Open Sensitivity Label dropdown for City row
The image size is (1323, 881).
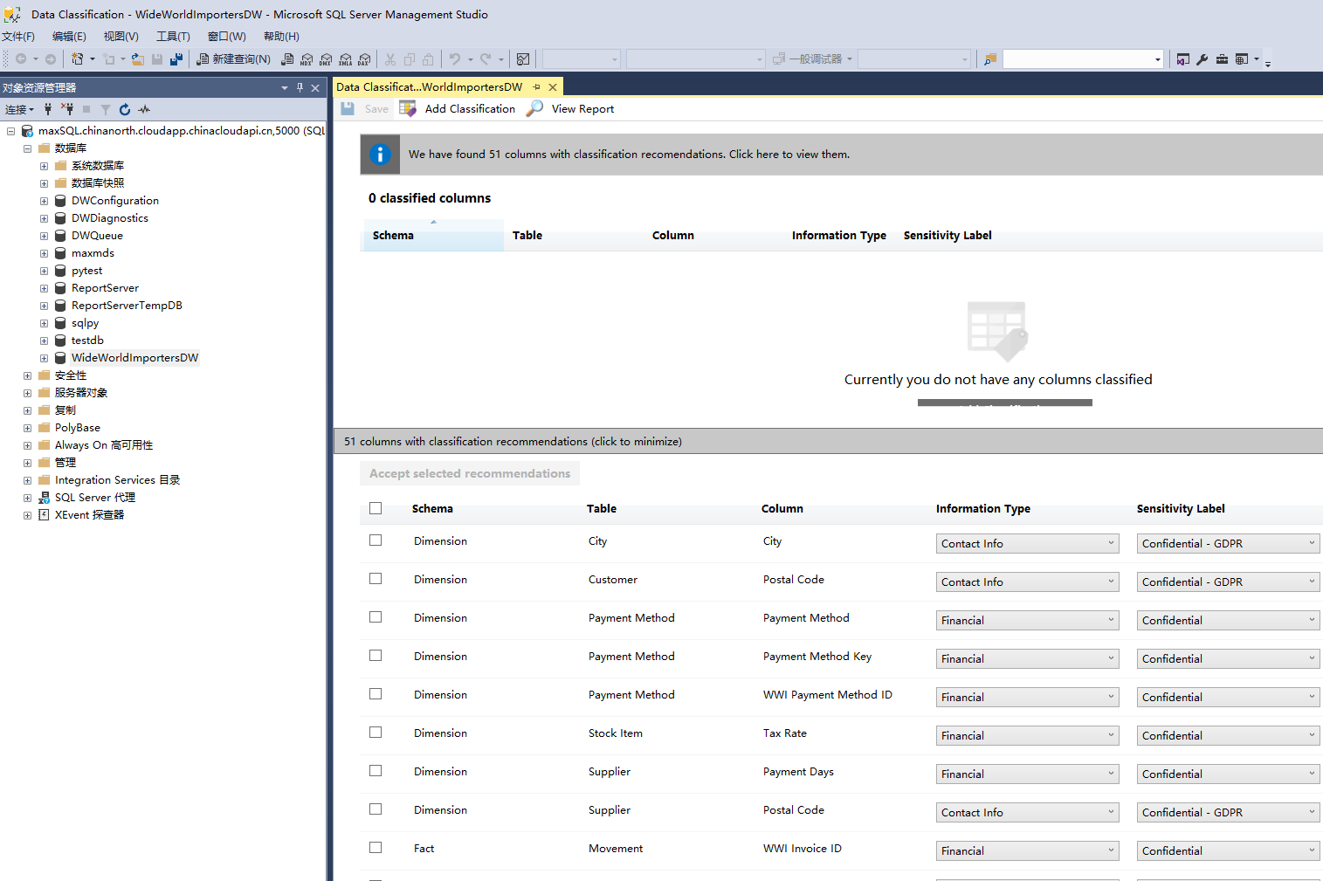1228,544
